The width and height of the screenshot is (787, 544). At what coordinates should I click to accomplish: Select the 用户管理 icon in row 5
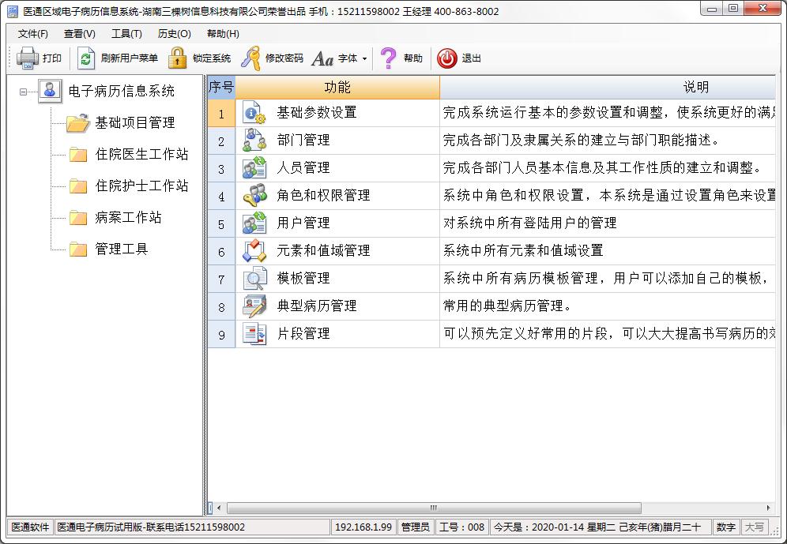[x=254, y=223]
